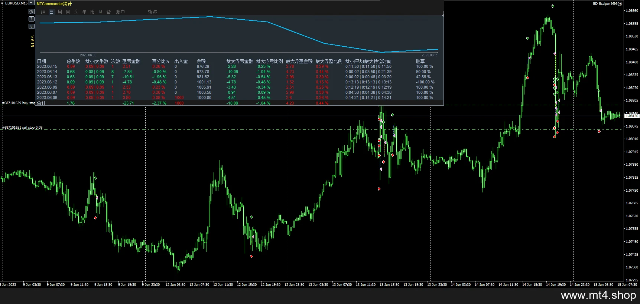Toggle the √ checkmark icon

point(32,26)
